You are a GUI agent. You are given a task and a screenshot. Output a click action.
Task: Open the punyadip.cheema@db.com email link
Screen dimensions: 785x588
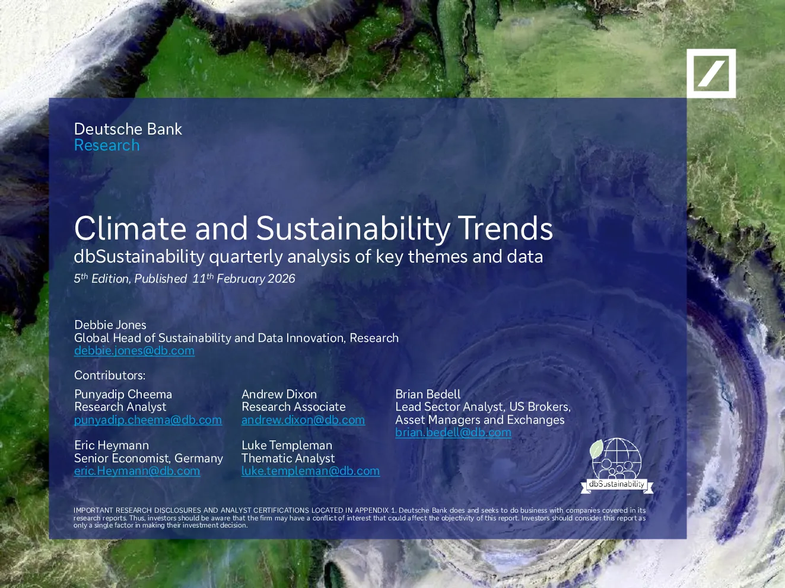pos(148,420)
